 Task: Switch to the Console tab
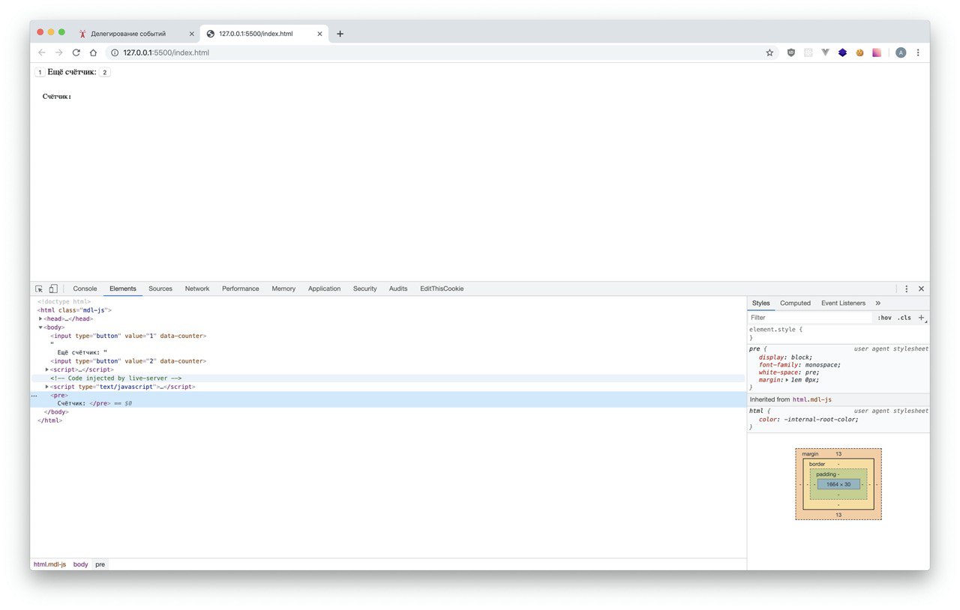pyautogui.click(x=85, y=289)
